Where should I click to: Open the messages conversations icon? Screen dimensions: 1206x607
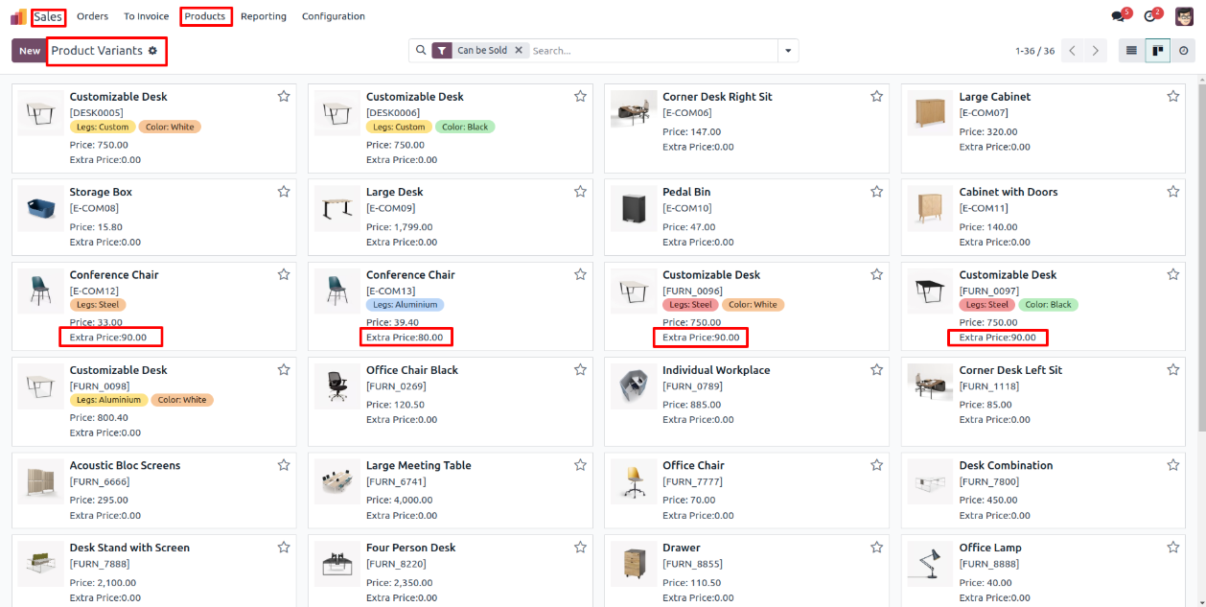(x=1118, y=16)
